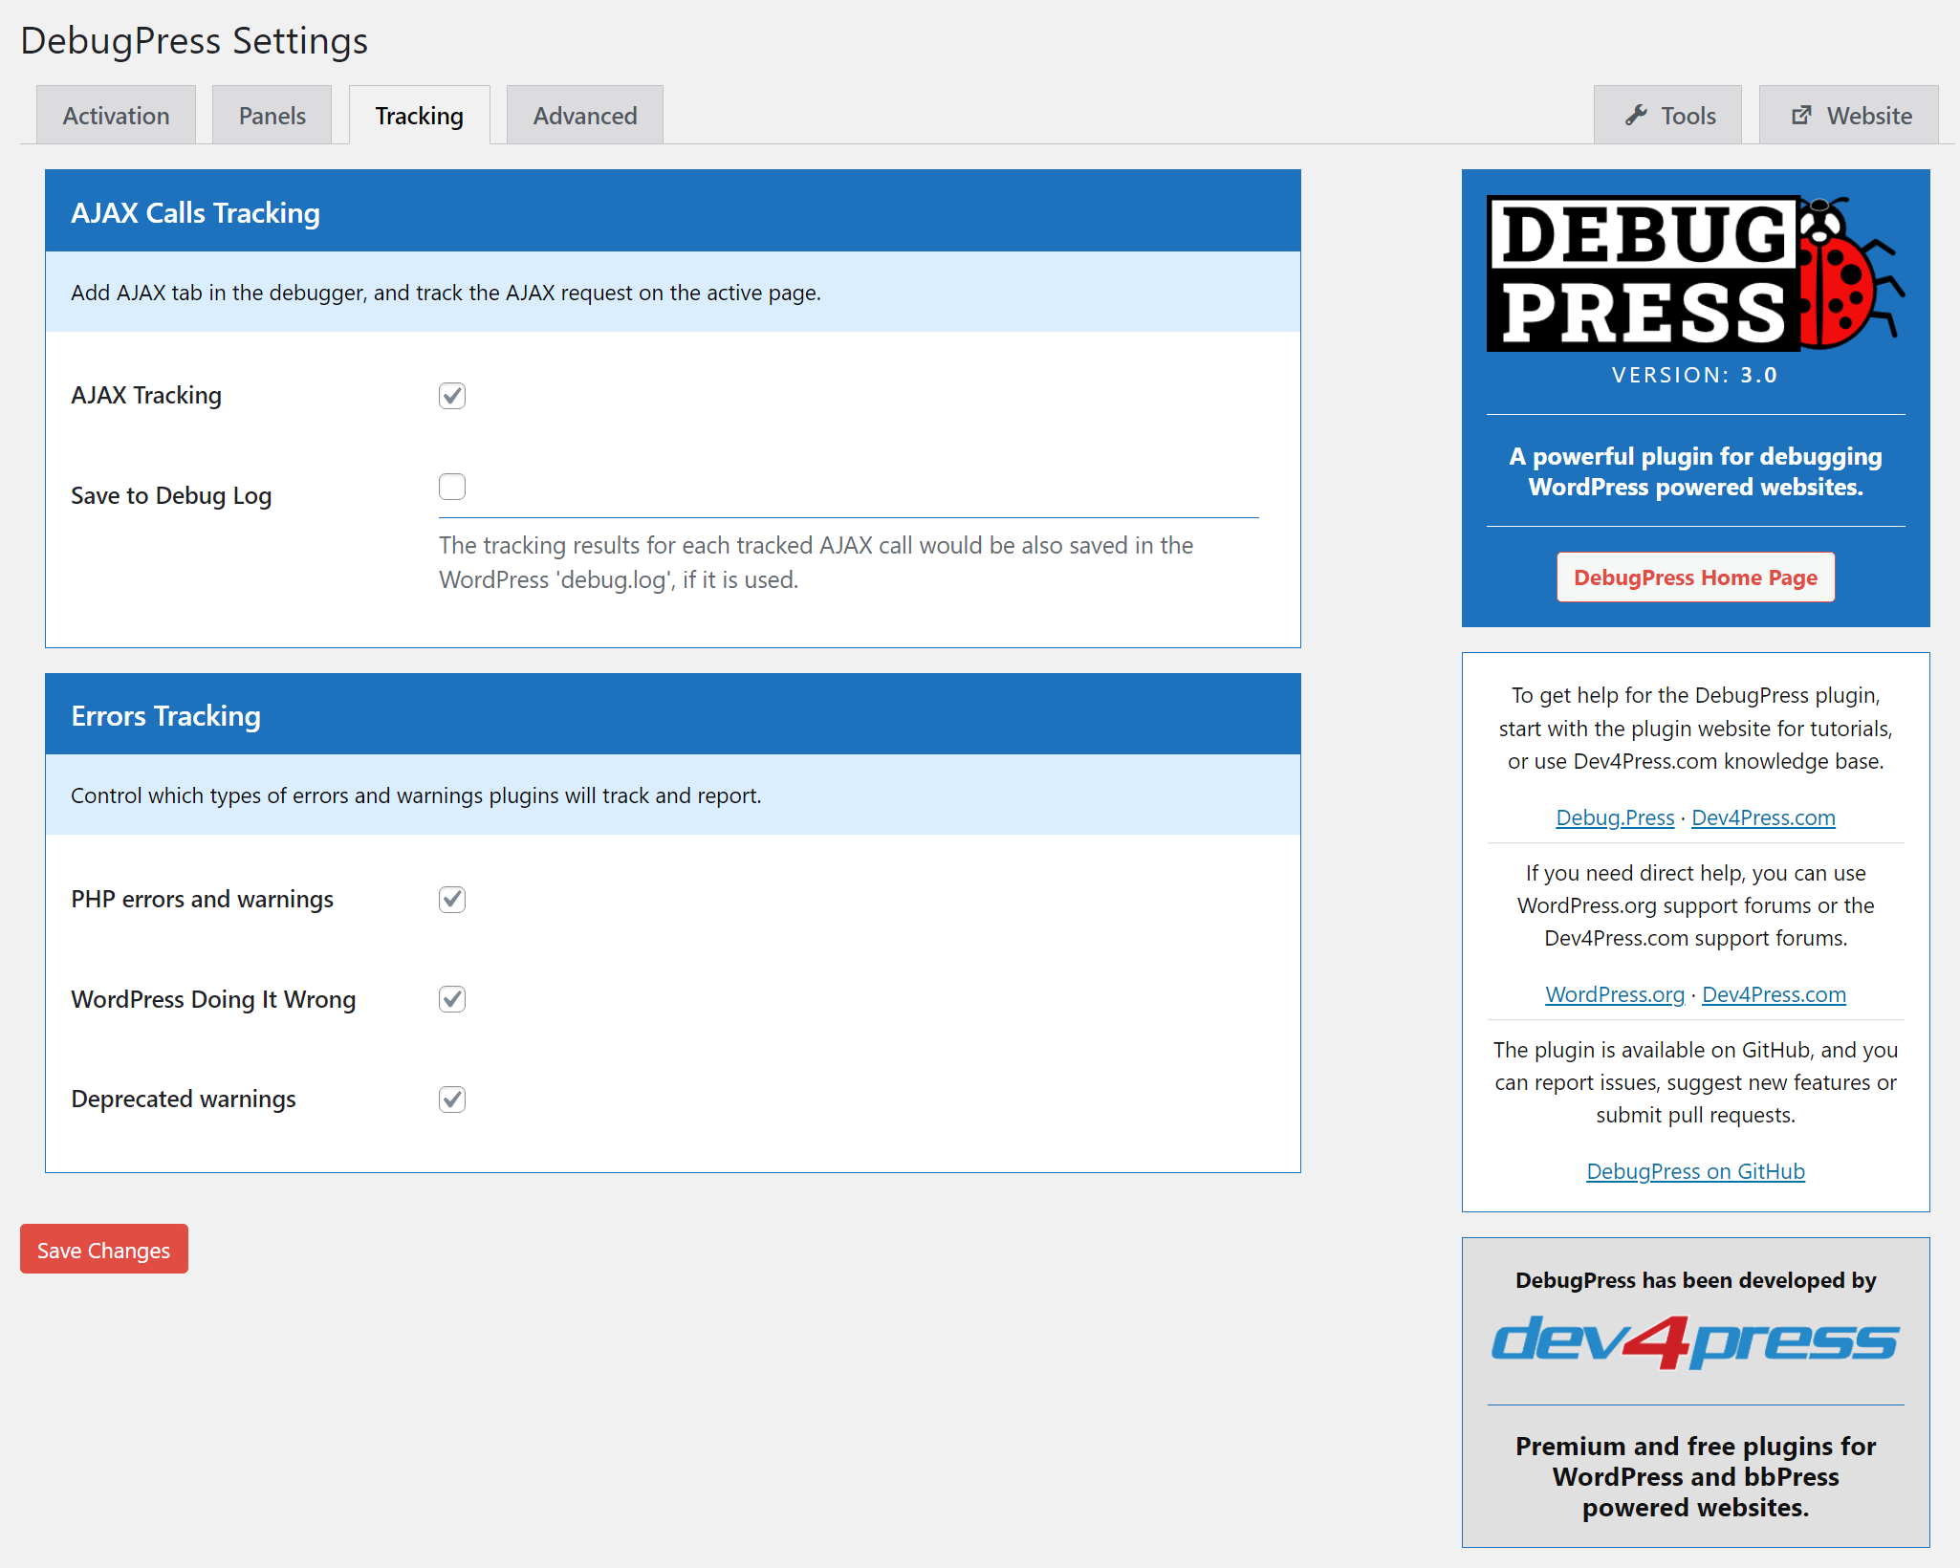
Task: Select the Tracking tab
Action: [x=419, y=116]
